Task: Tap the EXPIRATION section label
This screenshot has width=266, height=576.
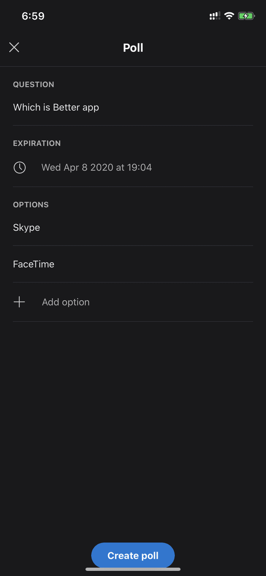Action: 37,143
